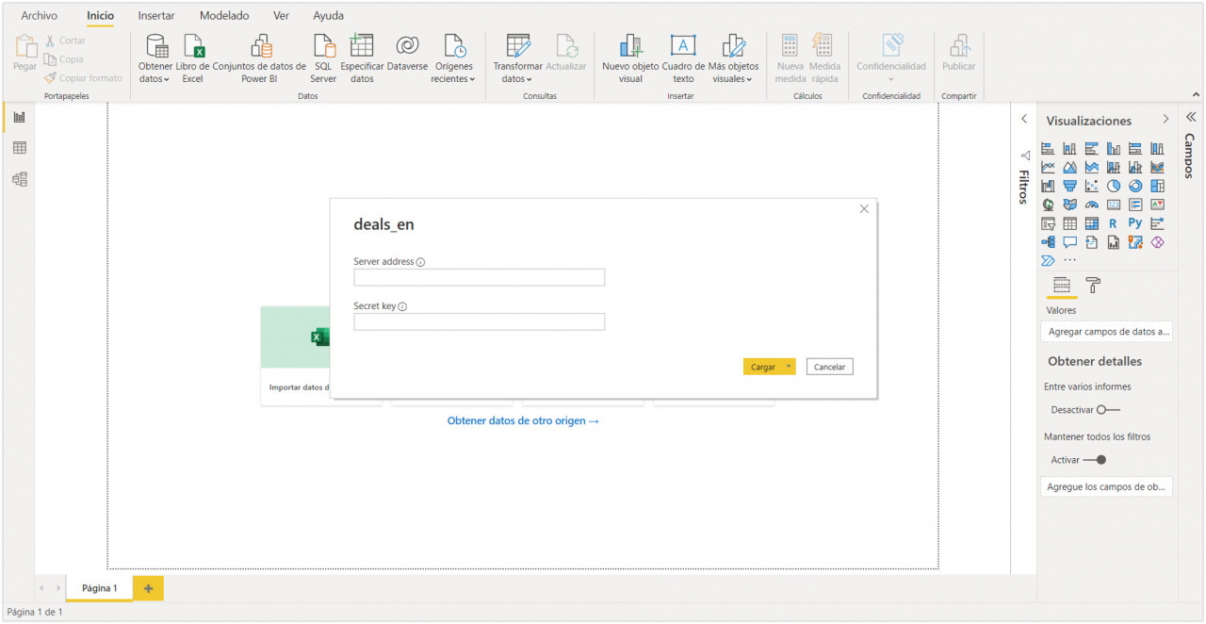Focus the Secret key input field
The image size is (1206, 624).
tap(480, 321)
